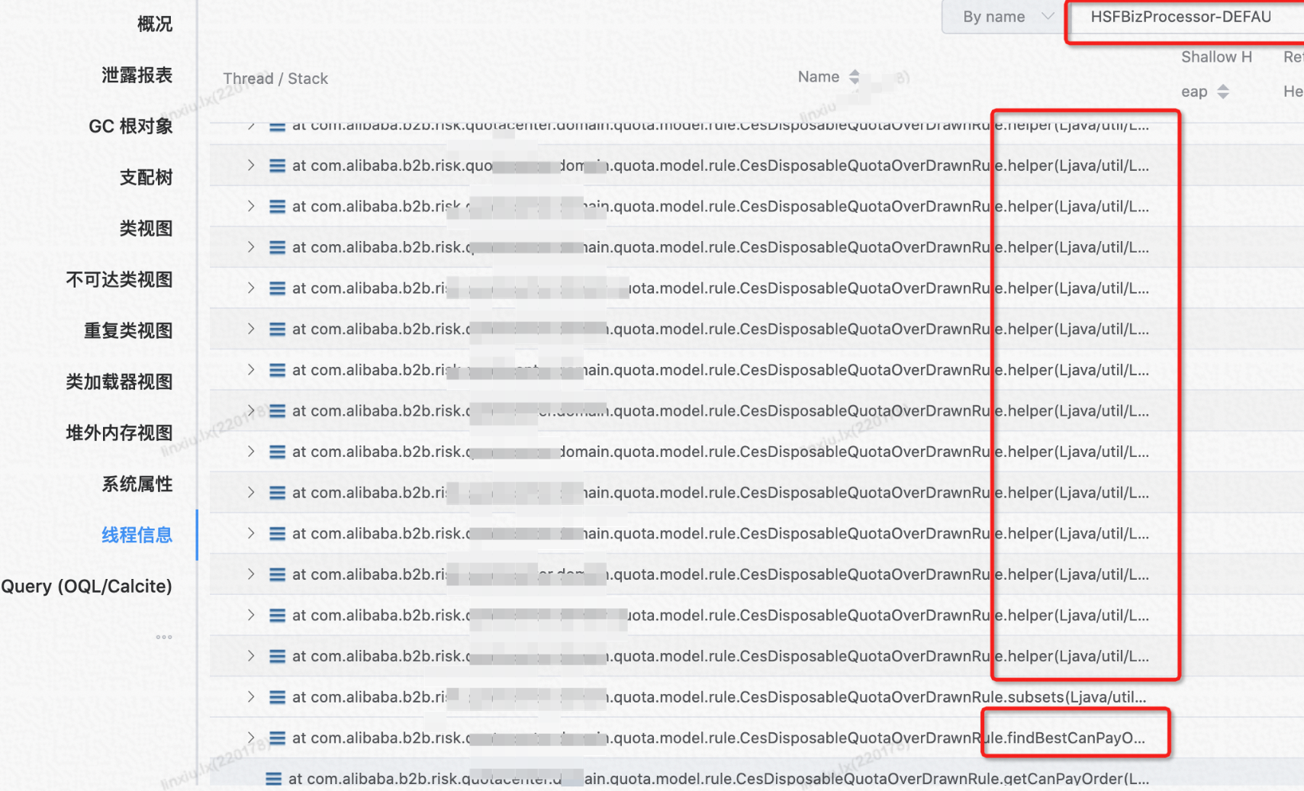The width and height of the screenshot is (1304, 791).
Task: Open the sidebar three-dot more icon
Action: coord(163,637)
